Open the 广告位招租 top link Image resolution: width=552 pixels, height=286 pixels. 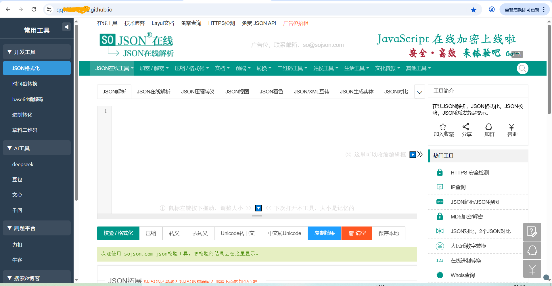click(296, 23)
